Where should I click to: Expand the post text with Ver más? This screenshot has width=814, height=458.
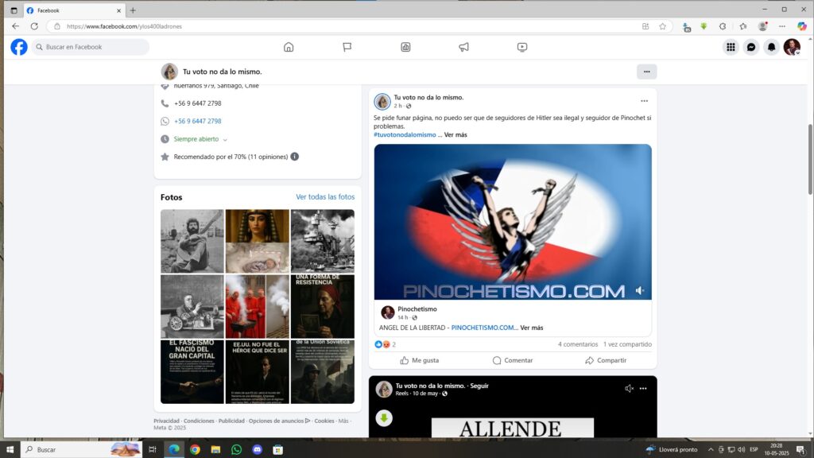click(x=455, y=134)
